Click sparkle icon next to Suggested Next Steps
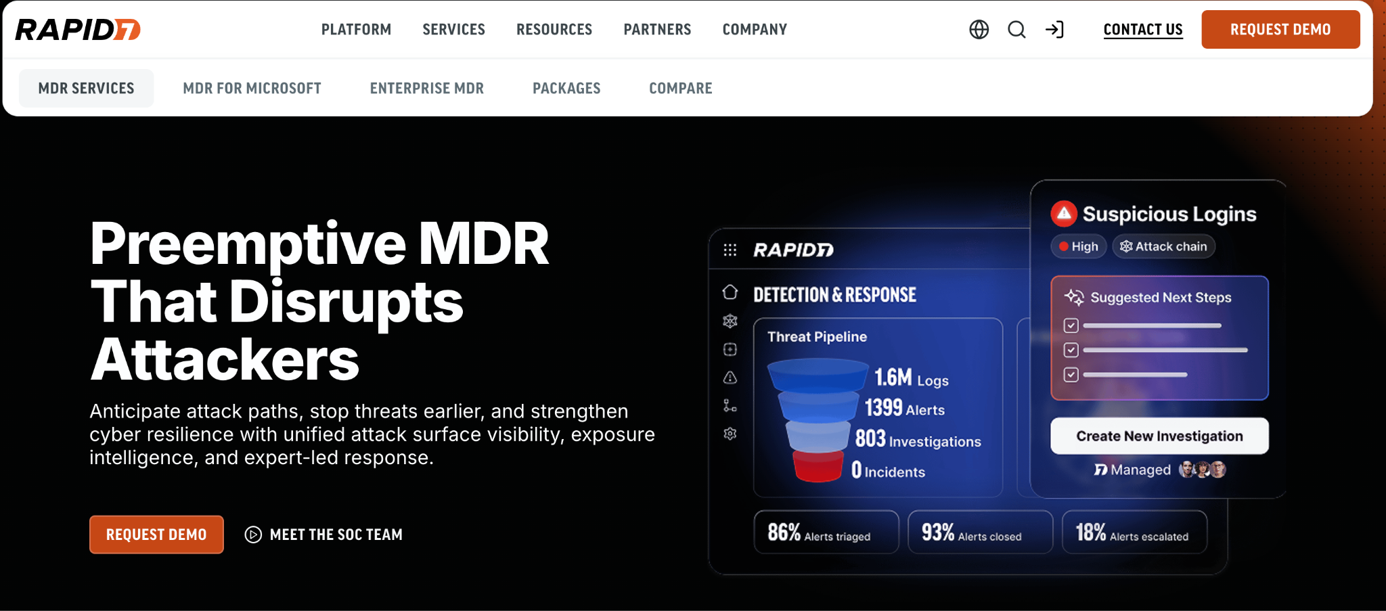The height and width of the screenshot is (611, 1386). tap(1074, 297)
